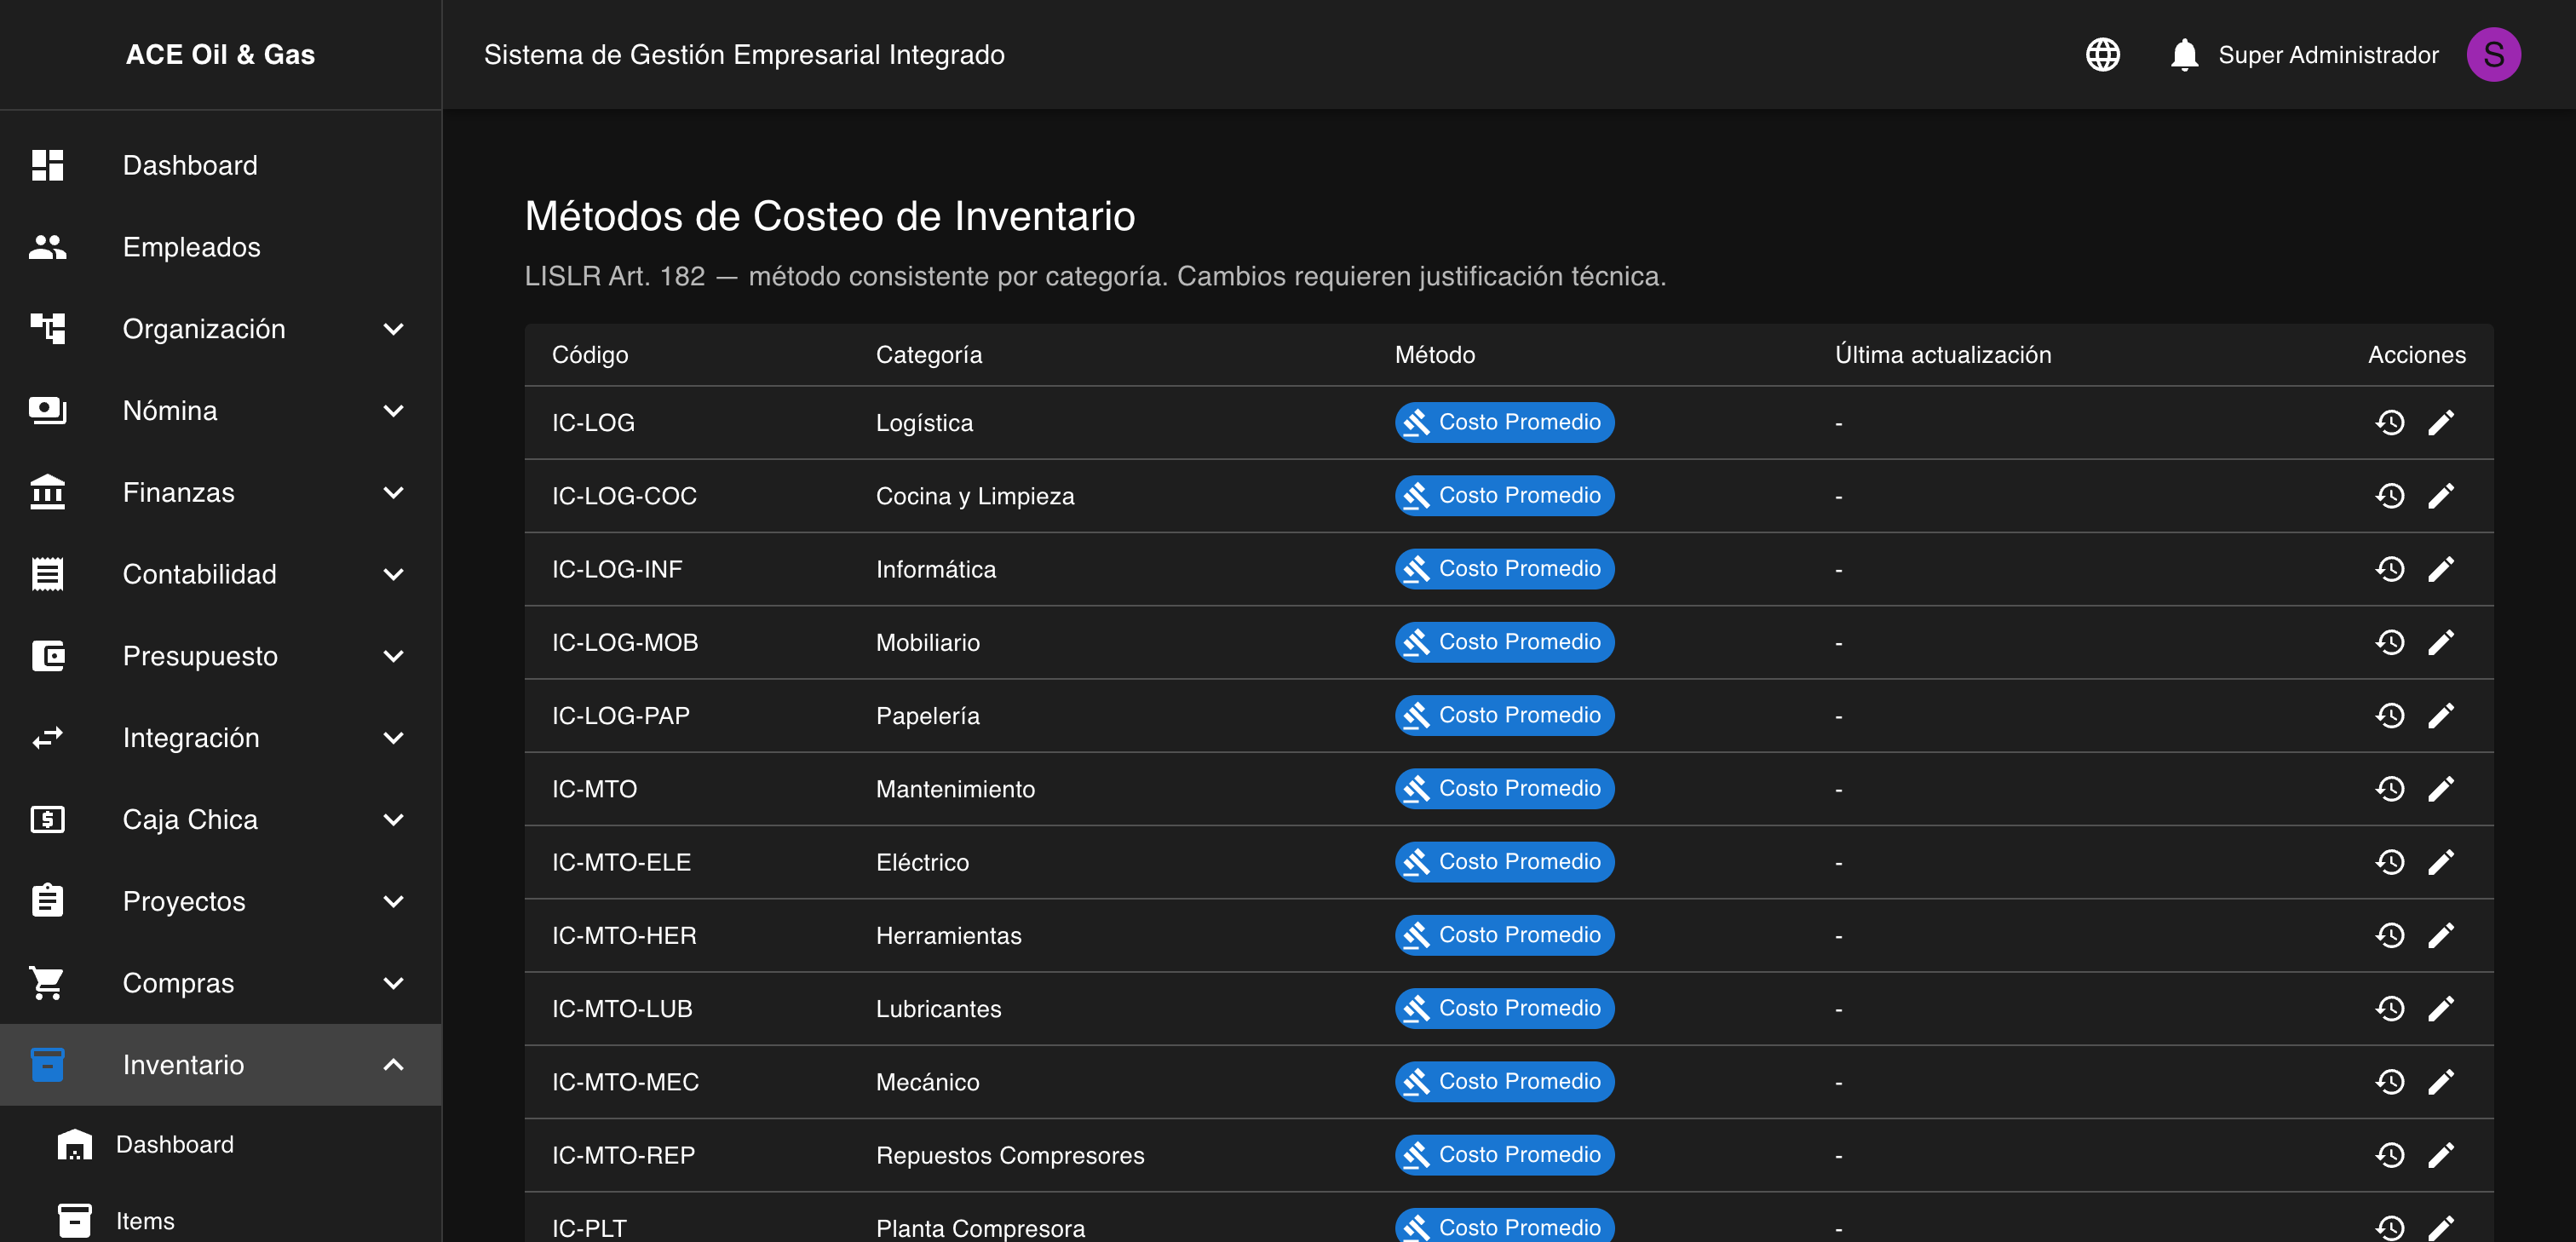The height and width of the screenshot is (1242, 2576).
Task: Click the Código column header
Action: (590, 355)
